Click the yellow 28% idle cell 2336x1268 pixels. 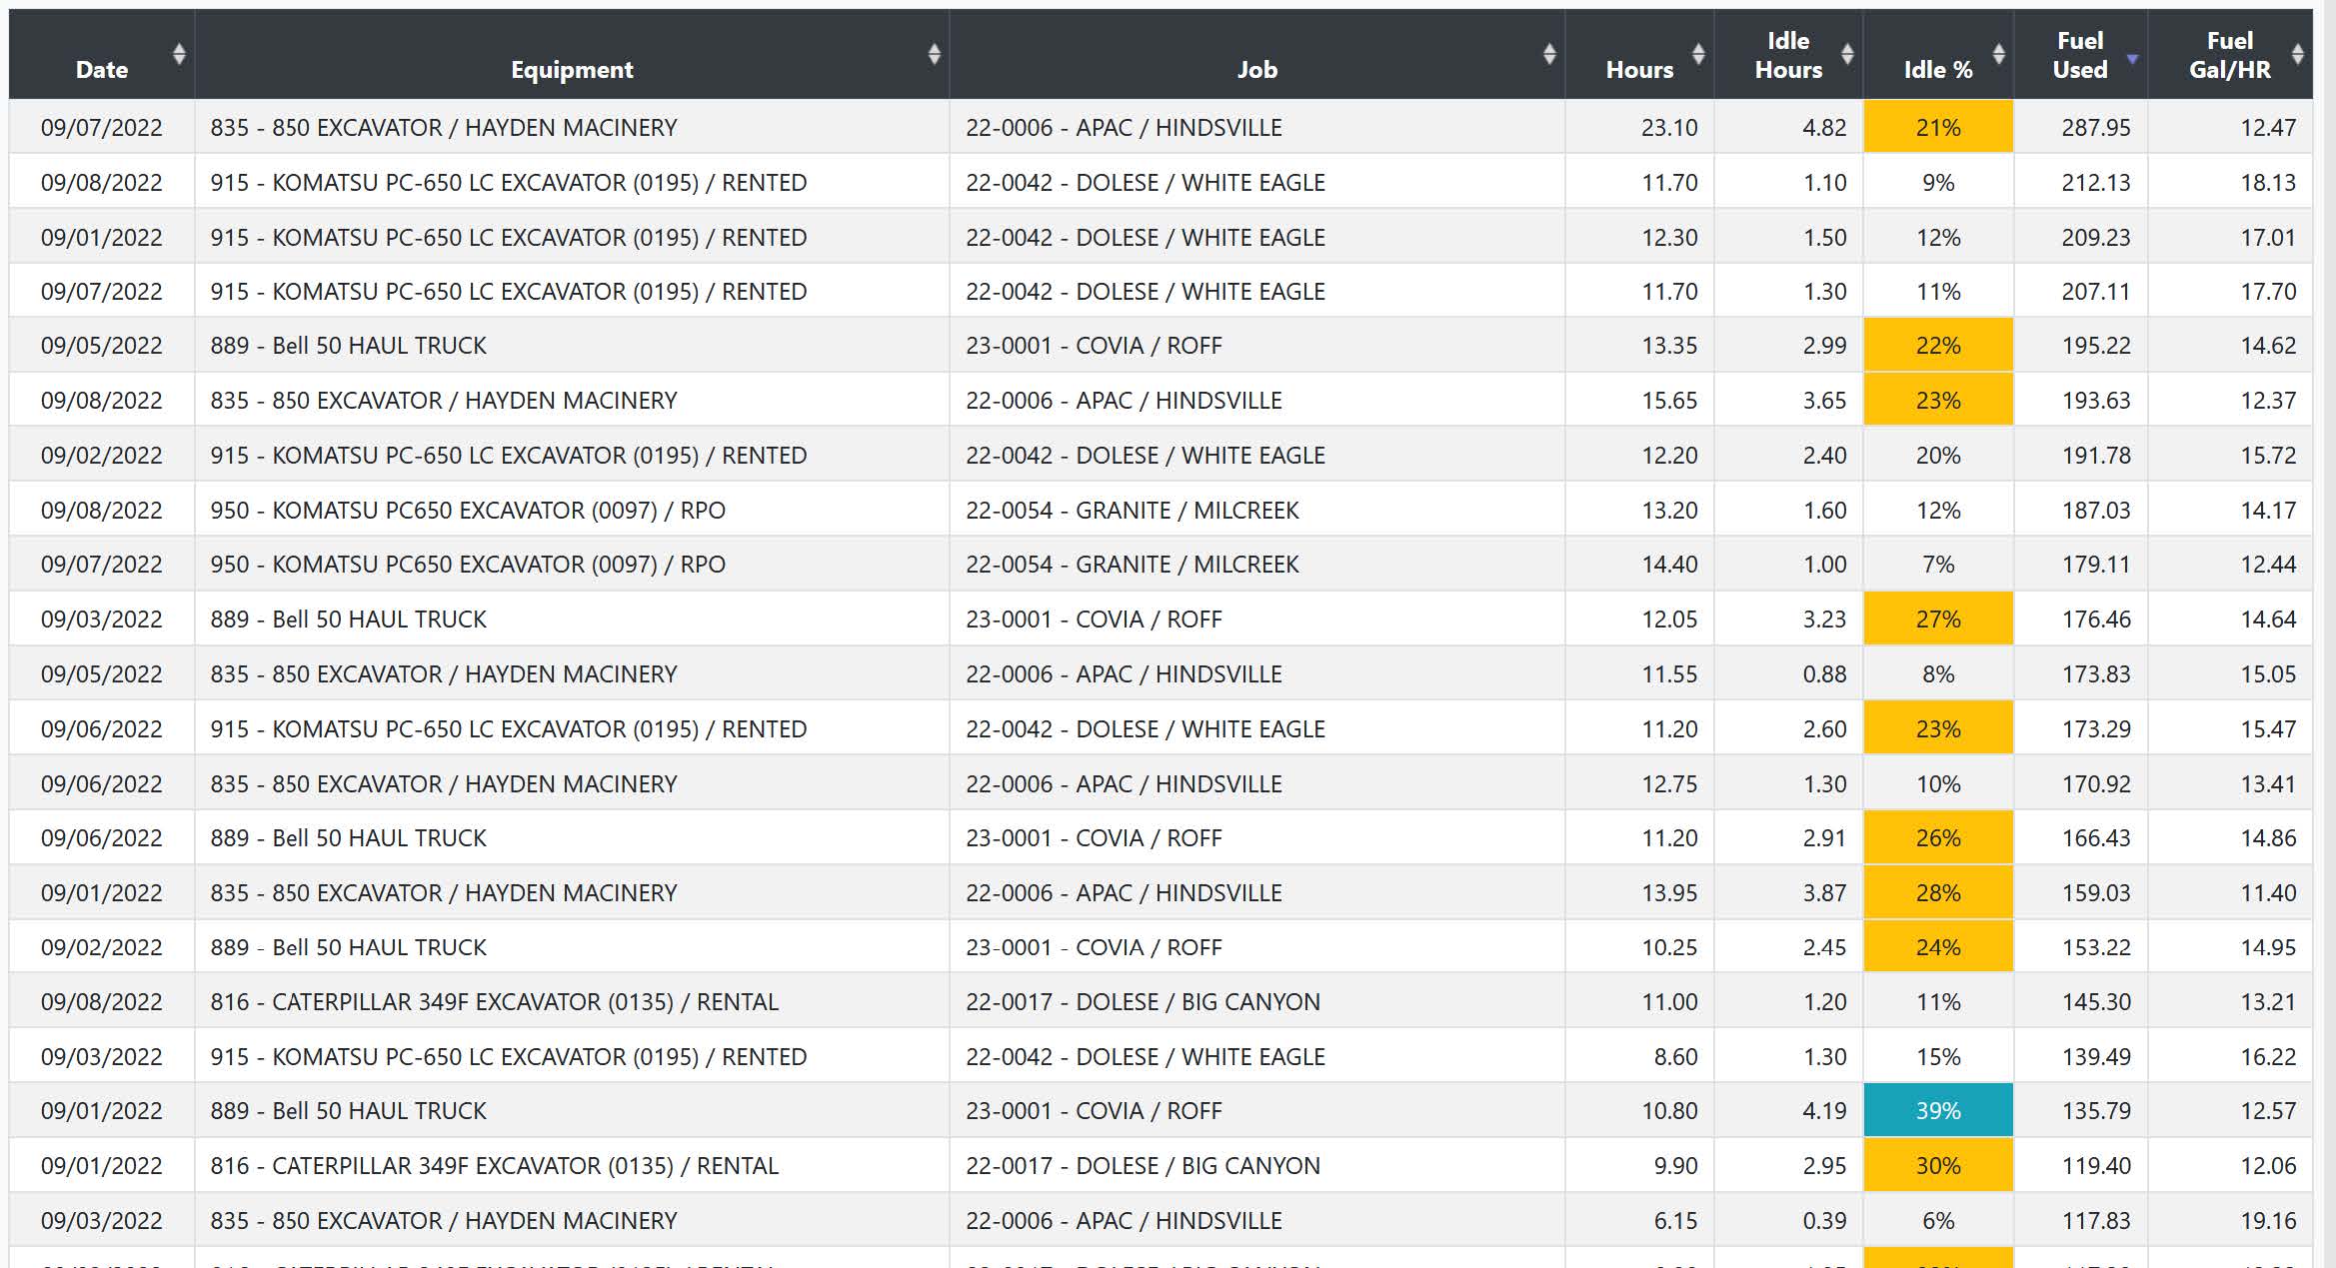[x=1937, y=893]
